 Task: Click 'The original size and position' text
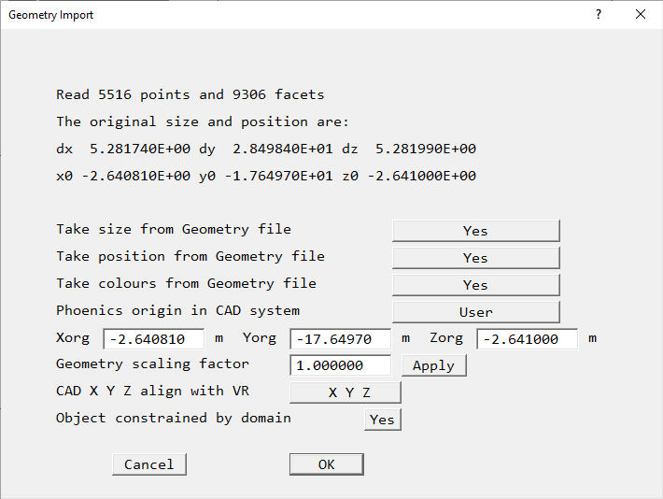(x=202, y=121)
